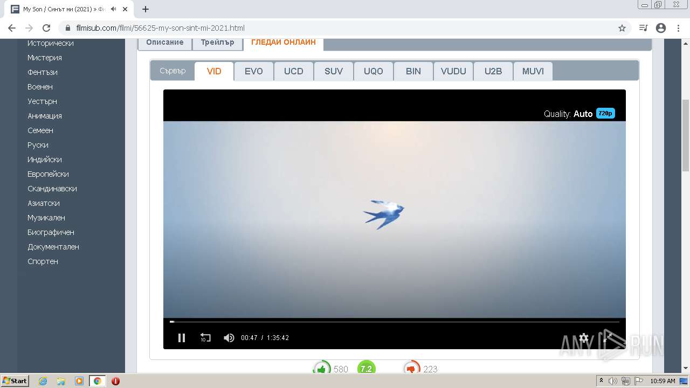This screenshot has width=690, height=388.
Task: Click the 720p quality badge
Action: tap(605, 113)
